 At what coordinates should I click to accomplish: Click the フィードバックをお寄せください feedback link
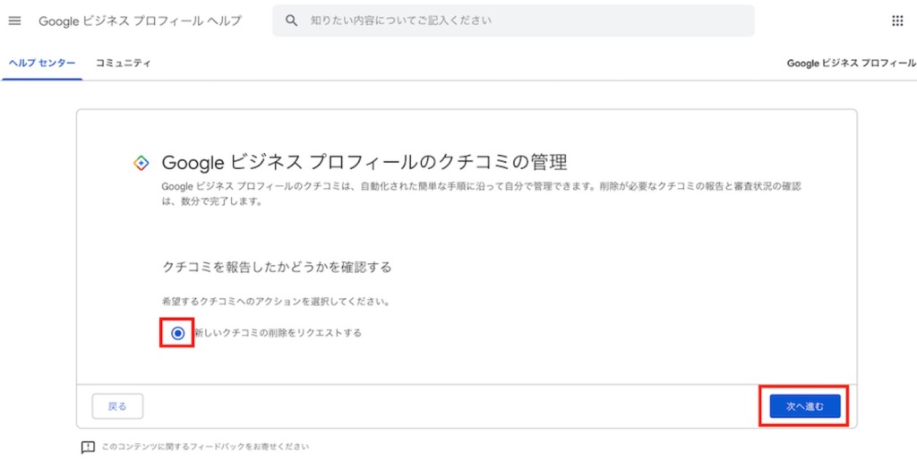tap(205, 447)
